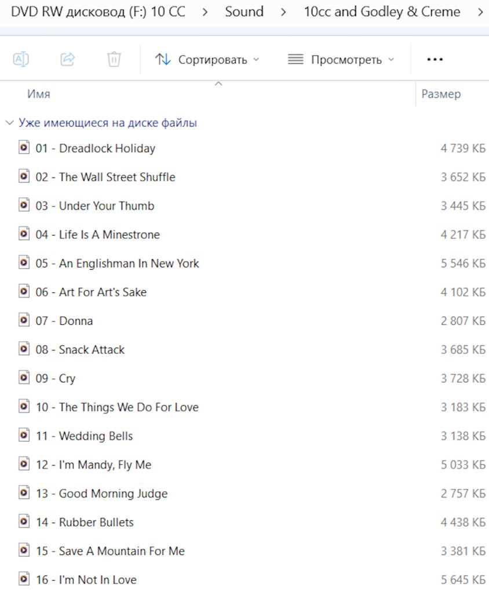
Task: Click the file icon of 03 - Under Your Thumb
Action: pyautogui.click(x=24, y=205)
